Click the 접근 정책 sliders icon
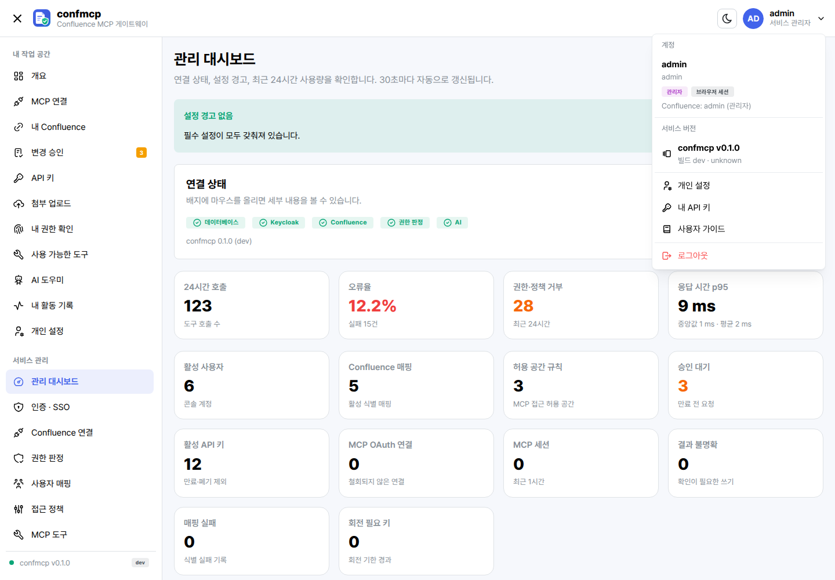The image size is (835, 580). pos(19,509)
